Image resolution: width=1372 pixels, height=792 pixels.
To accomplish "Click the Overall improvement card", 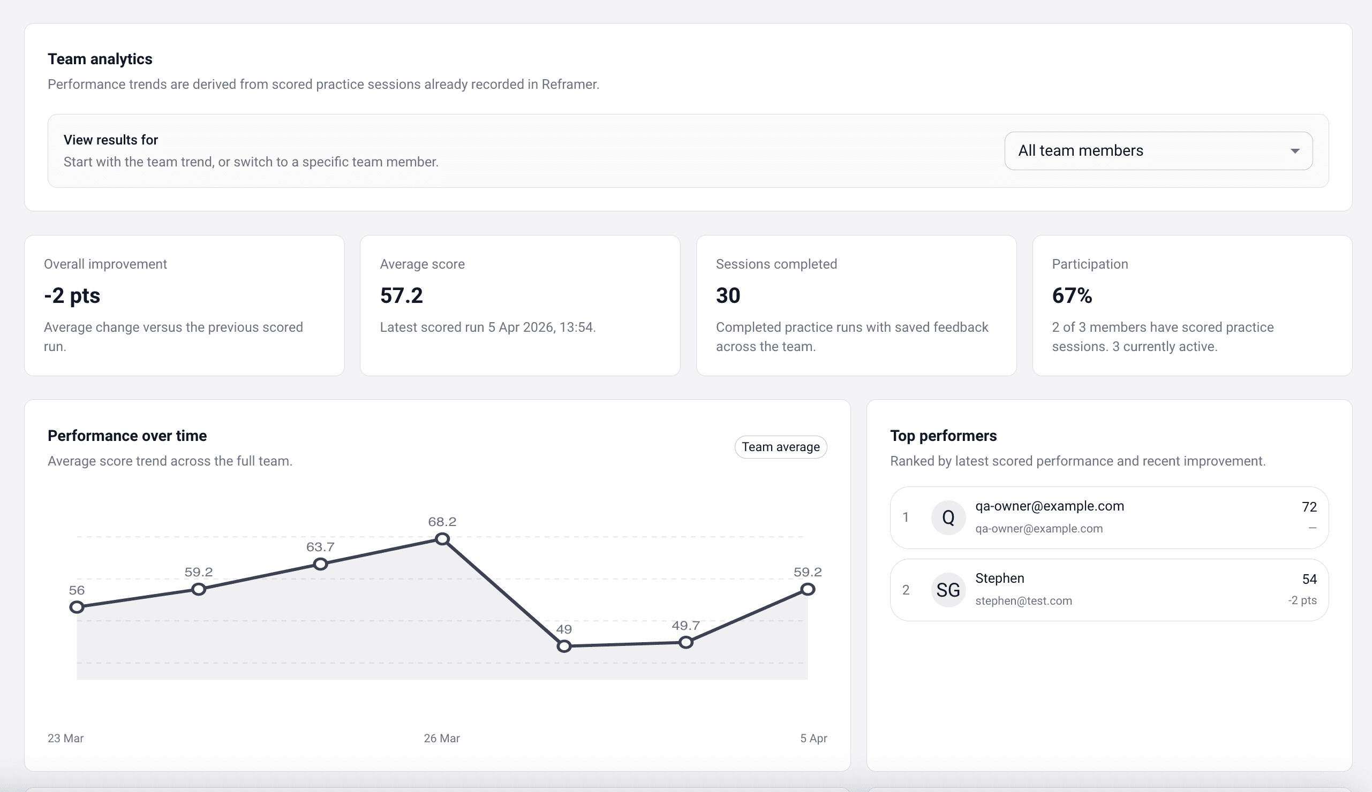I will [x=184, y=305].
